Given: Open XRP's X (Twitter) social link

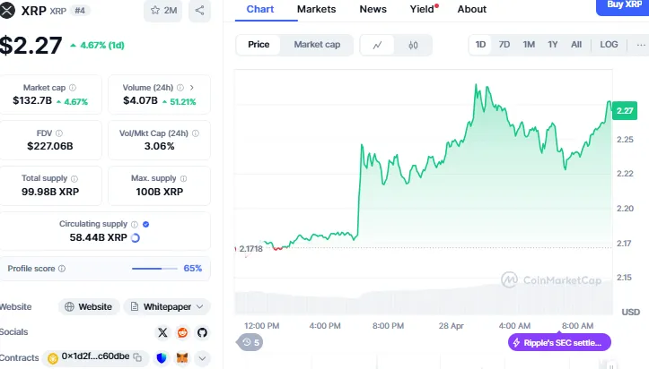Looking at the screenshot, I should pyautogui.click(x=162, y=332).
